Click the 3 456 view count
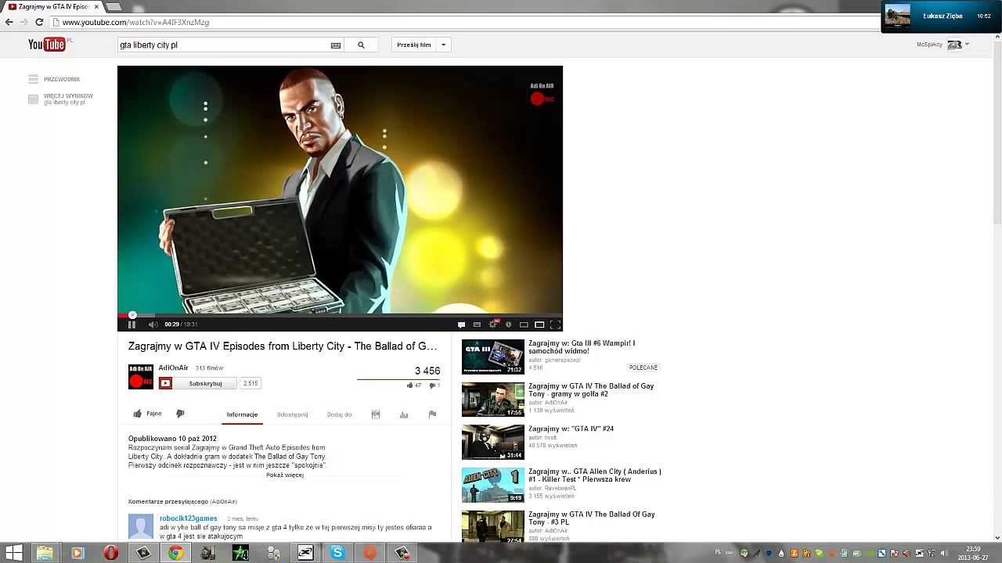Screen dimensions: 1002x563 pyautogui.click(x=427, y=371)
